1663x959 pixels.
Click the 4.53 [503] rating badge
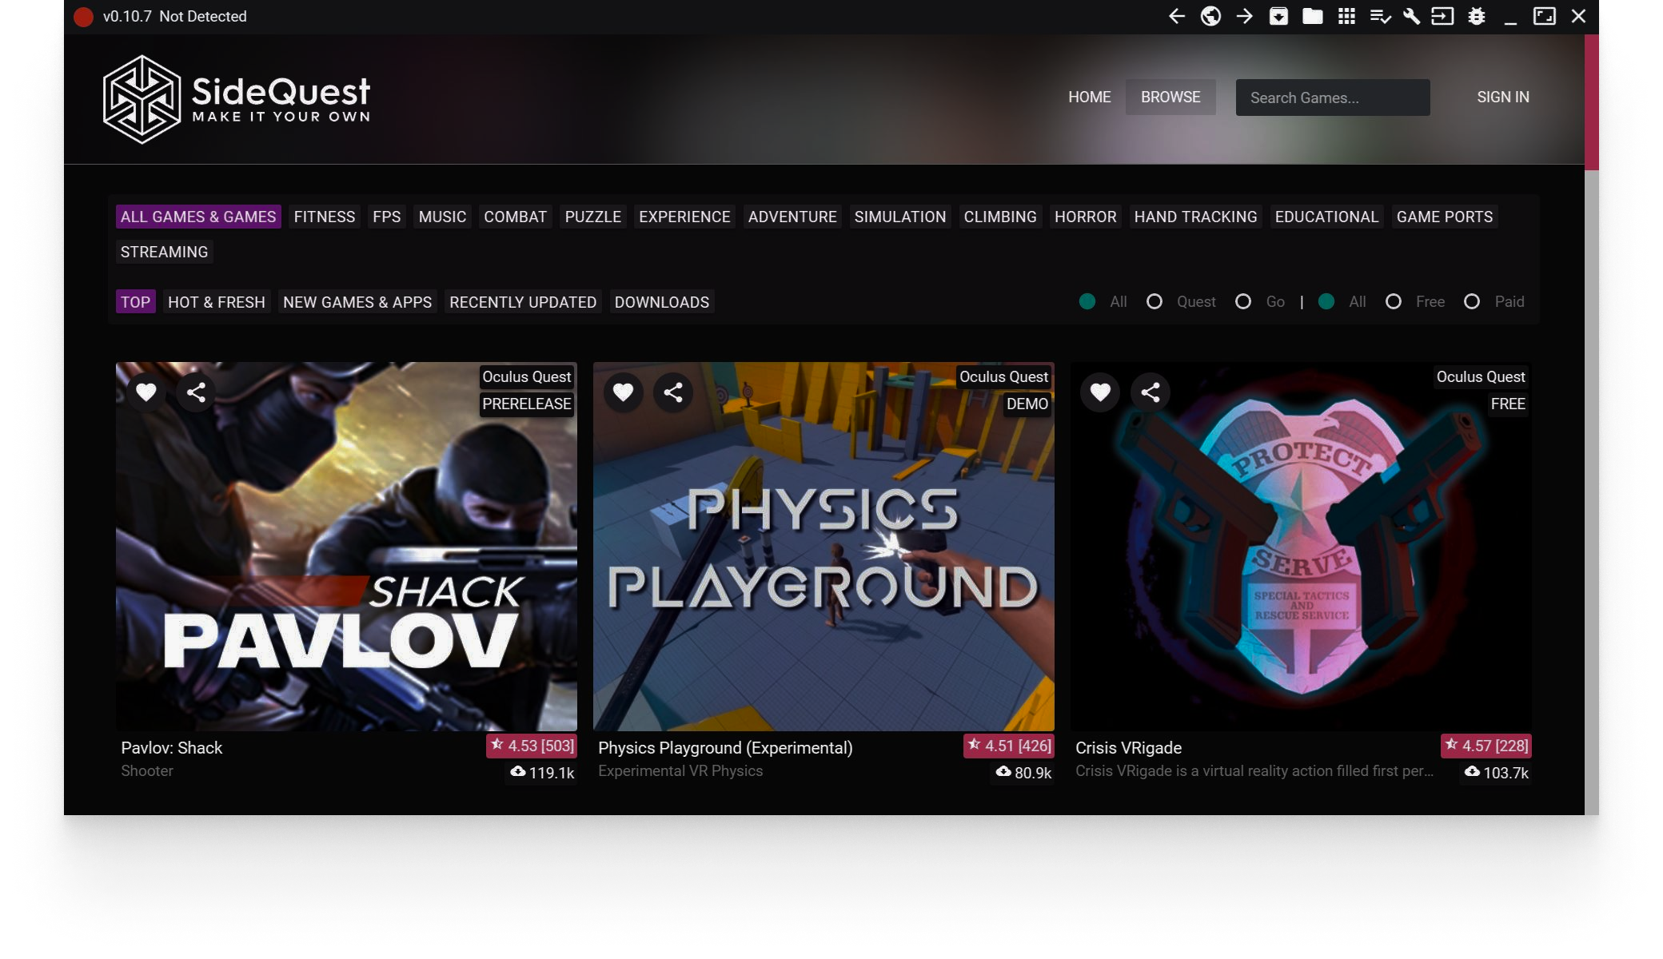click(532, 746)
